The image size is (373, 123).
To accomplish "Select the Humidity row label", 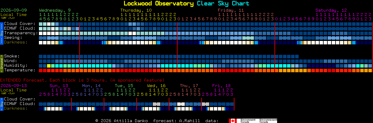I will pyautogui.click(x=16, y=66).
